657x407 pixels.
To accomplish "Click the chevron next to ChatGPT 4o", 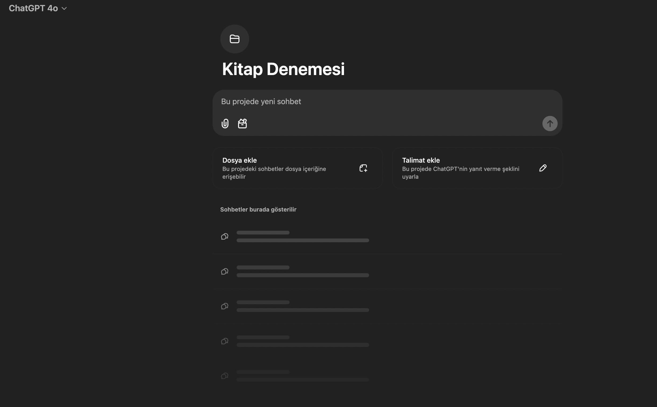I will pos(64,9).
